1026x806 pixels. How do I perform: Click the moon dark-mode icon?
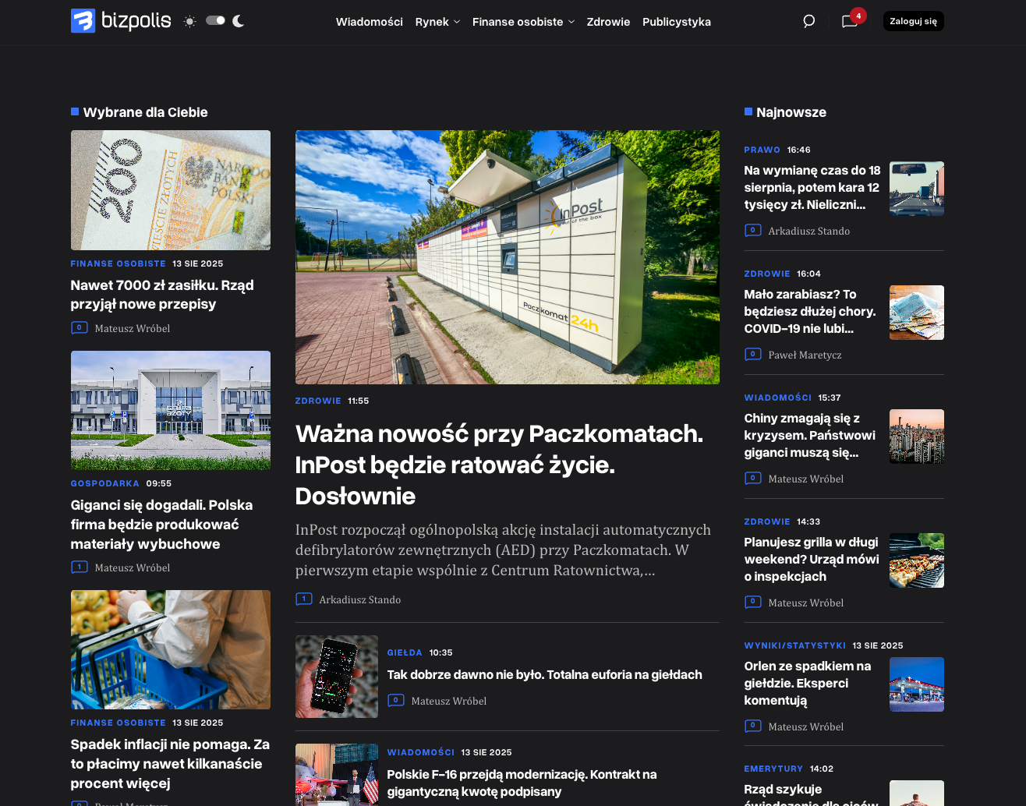click(239, 21)
